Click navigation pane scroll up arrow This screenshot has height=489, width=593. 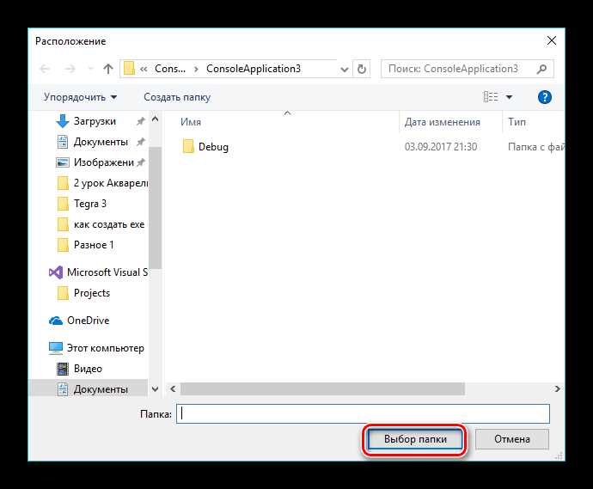155,119
